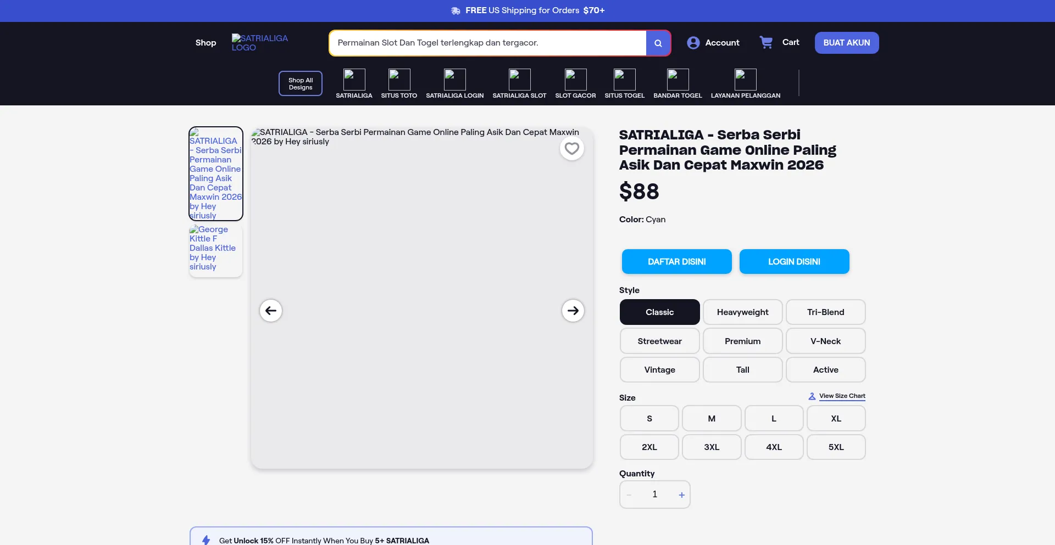Select the V-Neck style option
The height and width of the screenshot is (545, 1055).
tap(826, 341)
